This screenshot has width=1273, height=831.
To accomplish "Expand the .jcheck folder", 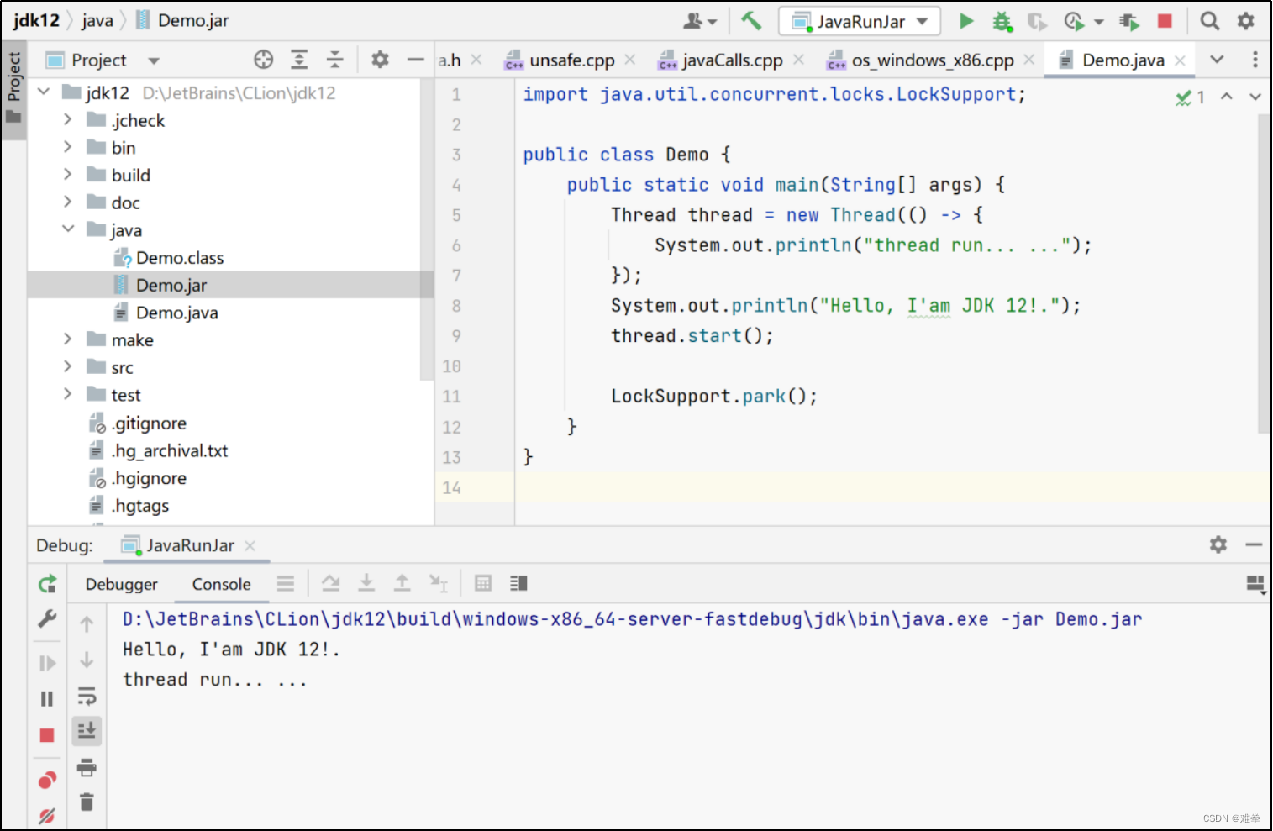I will click(x=68, y=119).
